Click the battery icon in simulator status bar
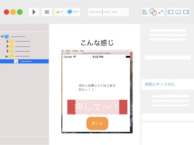The height and width of the screenshot is (145, 194). point(128,57)
